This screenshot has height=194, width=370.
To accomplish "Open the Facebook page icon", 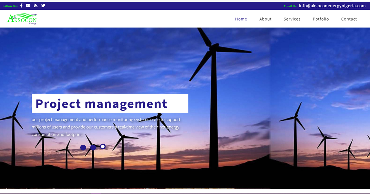I will [x=21, y=6].
